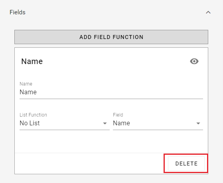The width and height of the screenshot is (223, 183).
Task: Click the arrow of the Field selector
Action: 198,123
